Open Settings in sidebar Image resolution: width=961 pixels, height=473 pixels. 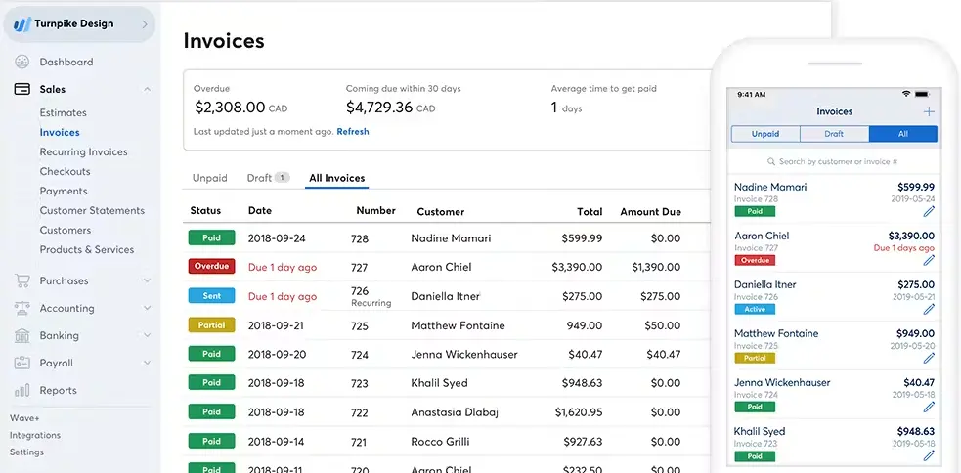coord(26,452)
